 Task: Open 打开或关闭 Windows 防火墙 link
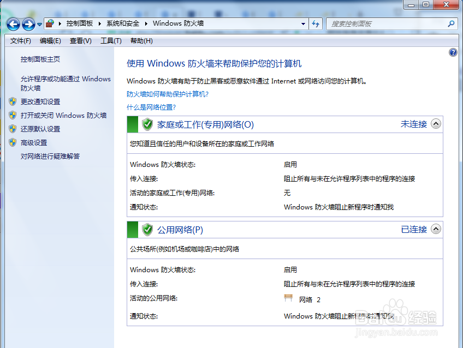tap(63, 115)
